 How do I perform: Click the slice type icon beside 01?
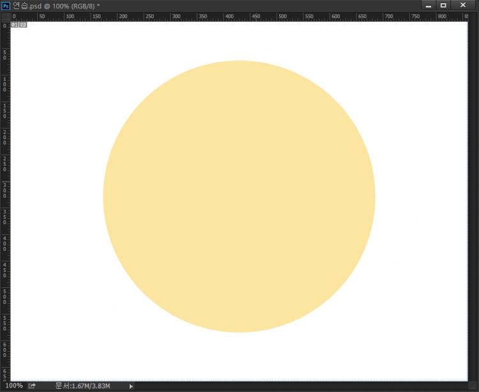pyautogui.click(x=23, y=25)
